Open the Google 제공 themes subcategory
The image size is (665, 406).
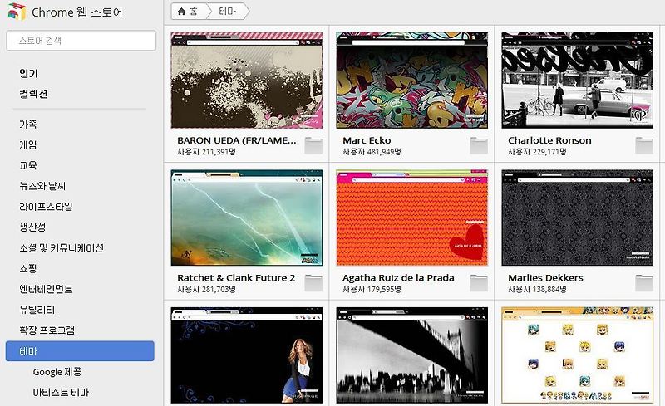57,372
